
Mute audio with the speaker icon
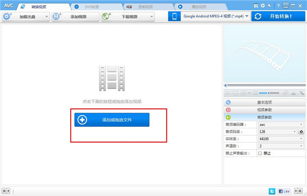254,93
